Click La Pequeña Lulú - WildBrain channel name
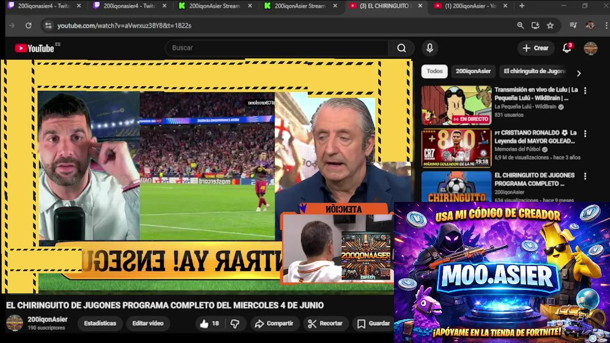 [x=525, y=107]
